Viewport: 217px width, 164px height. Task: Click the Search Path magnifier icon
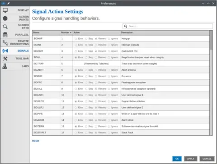(x=5, y=27)
